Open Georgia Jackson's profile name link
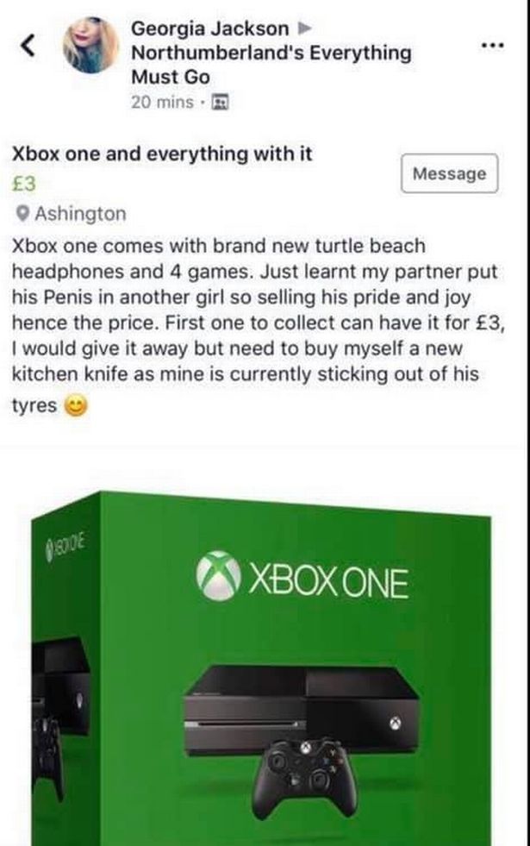 tap(209, 29)
